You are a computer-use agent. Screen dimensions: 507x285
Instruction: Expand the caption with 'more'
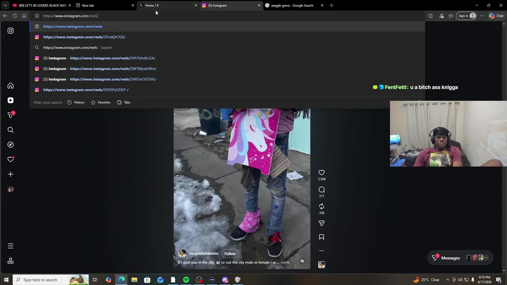point(285,262)
